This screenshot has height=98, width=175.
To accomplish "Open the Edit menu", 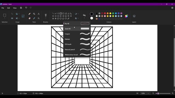I will (x=8, y=8).
